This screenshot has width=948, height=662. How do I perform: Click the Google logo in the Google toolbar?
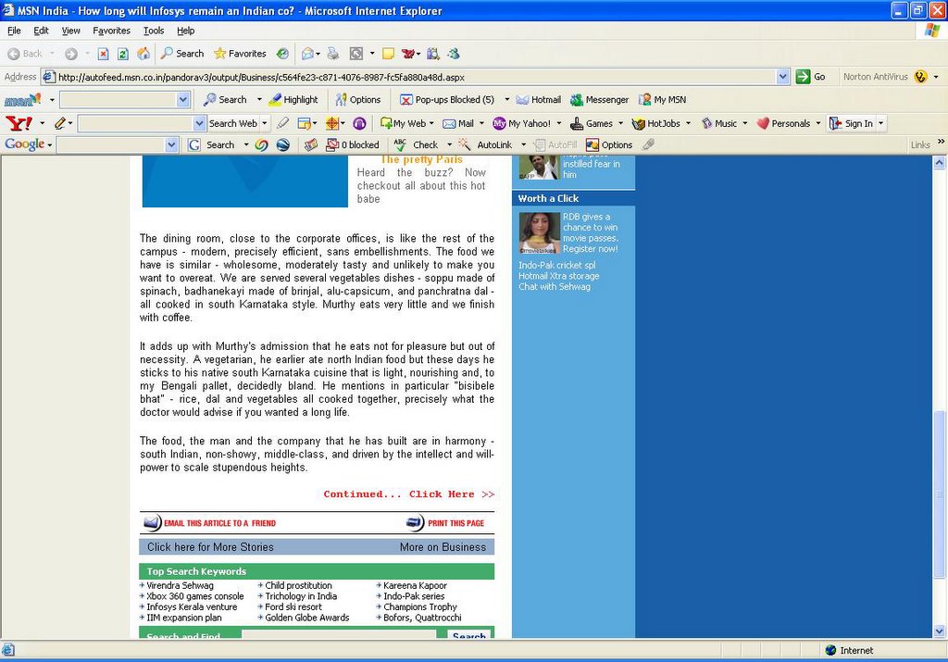coord(25,144)
